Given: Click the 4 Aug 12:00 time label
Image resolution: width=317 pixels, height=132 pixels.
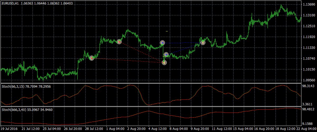Looking at the screenshot, I should [x=157, y=129].
